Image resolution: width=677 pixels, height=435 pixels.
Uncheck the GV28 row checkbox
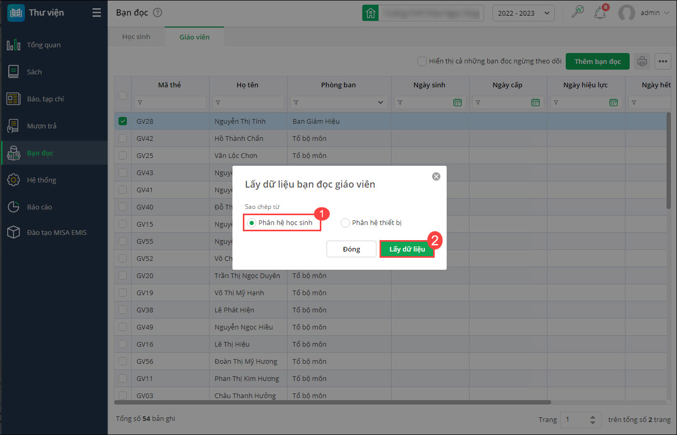[123, 121]
